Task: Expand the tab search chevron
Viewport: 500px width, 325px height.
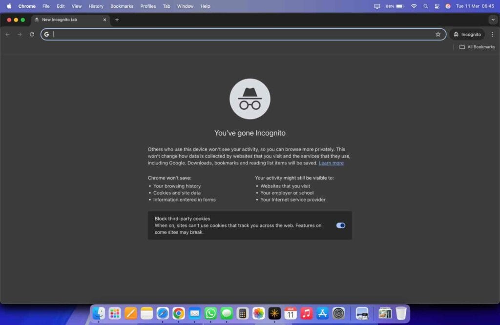Action: click(493, 20)
